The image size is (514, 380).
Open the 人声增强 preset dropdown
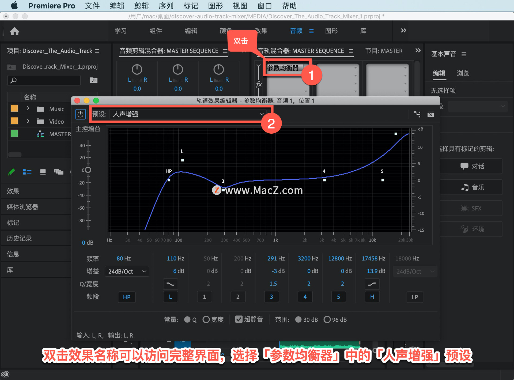pos(187,114)
